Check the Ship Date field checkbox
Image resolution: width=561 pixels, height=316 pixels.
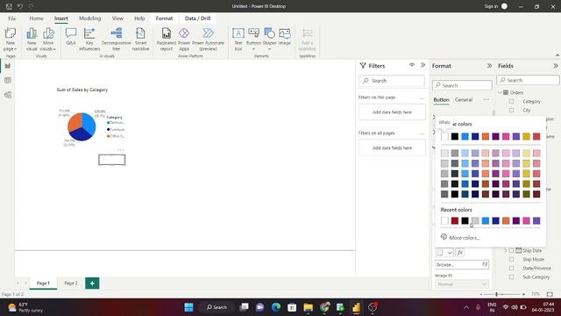(511, 250)
